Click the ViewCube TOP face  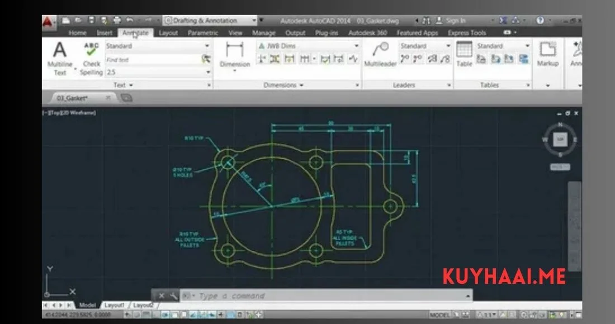[x=560, y=140]
